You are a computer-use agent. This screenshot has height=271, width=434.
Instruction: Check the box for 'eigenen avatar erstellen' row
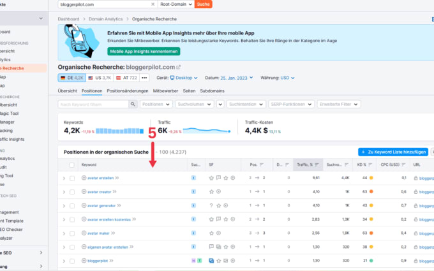click(x=72, y=247)
